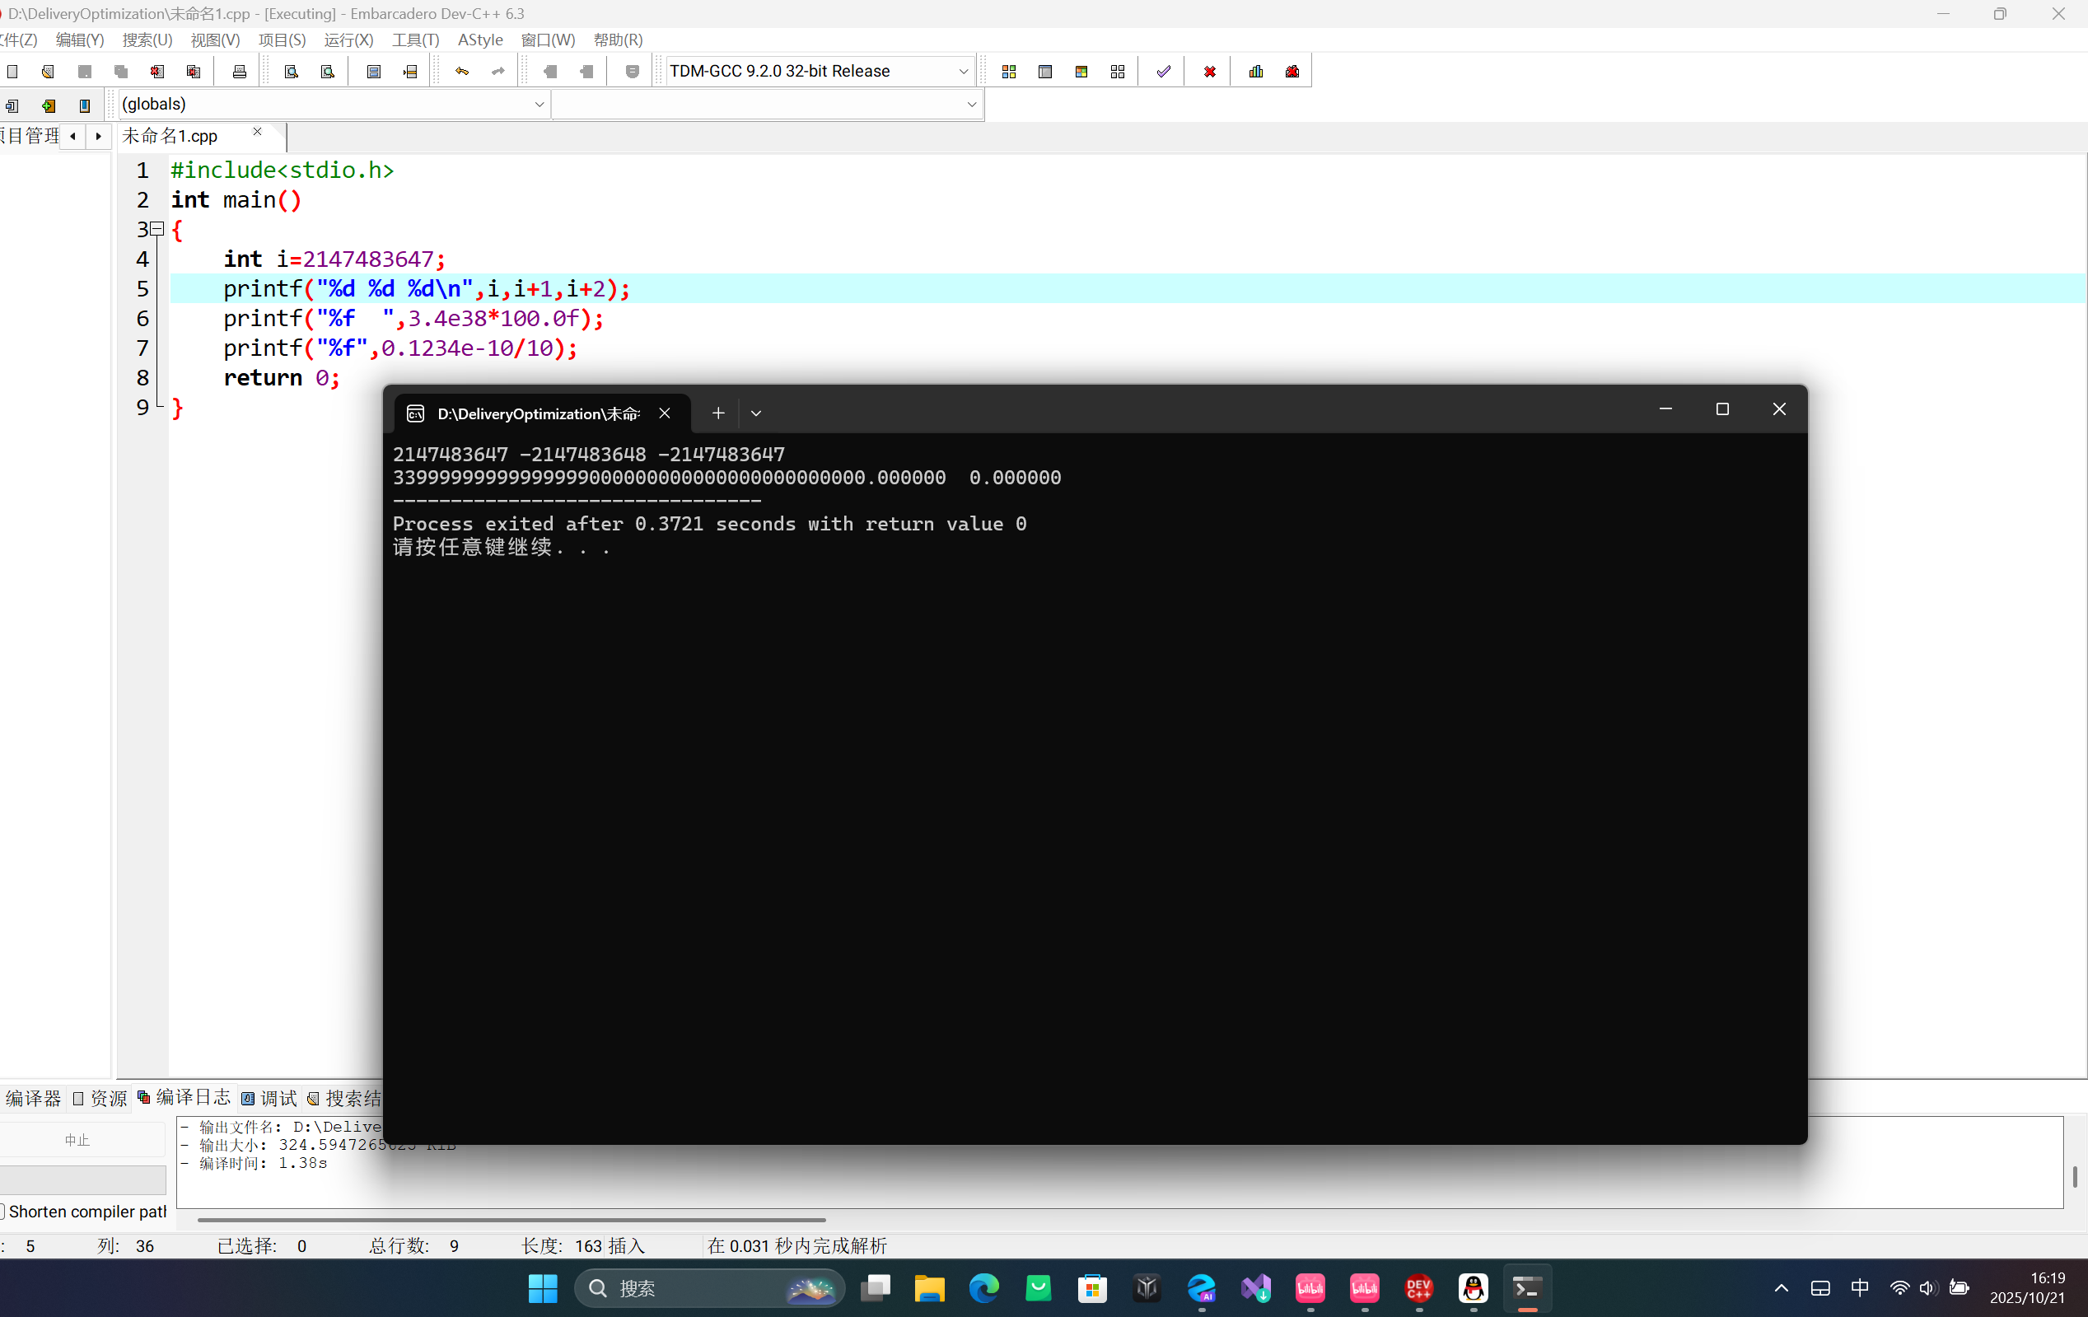Collapse the code fold at line 3

(157, 229)
